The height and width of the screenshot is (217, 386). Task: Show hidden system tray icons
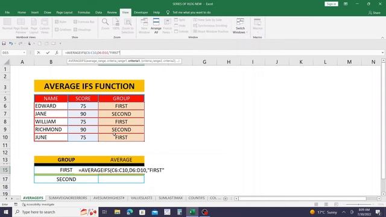click(344, 212)
